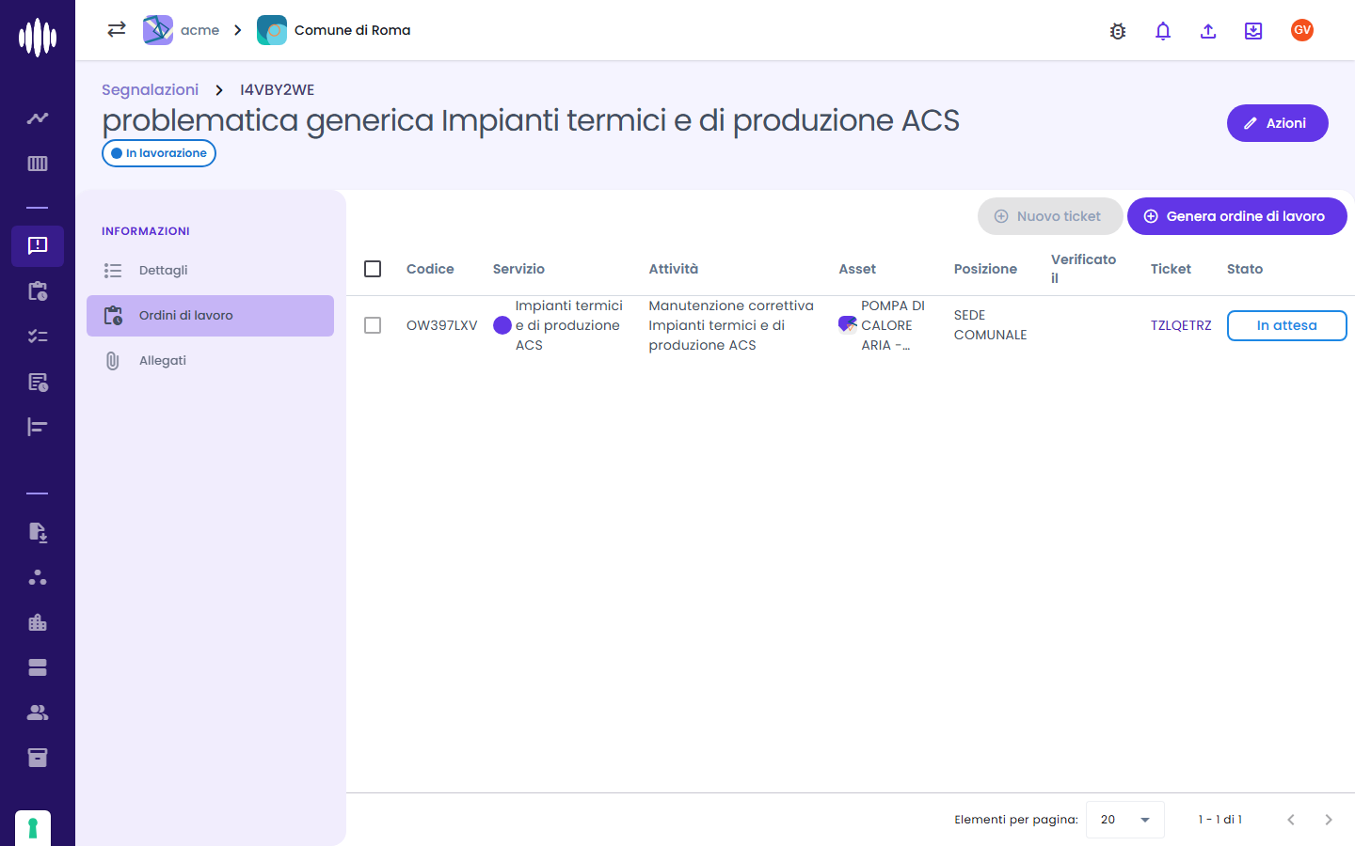Toggle the select-all checkbox in table header
Image resolution: width=1355 pixels, height=846 pixels.
click(373, 269)
